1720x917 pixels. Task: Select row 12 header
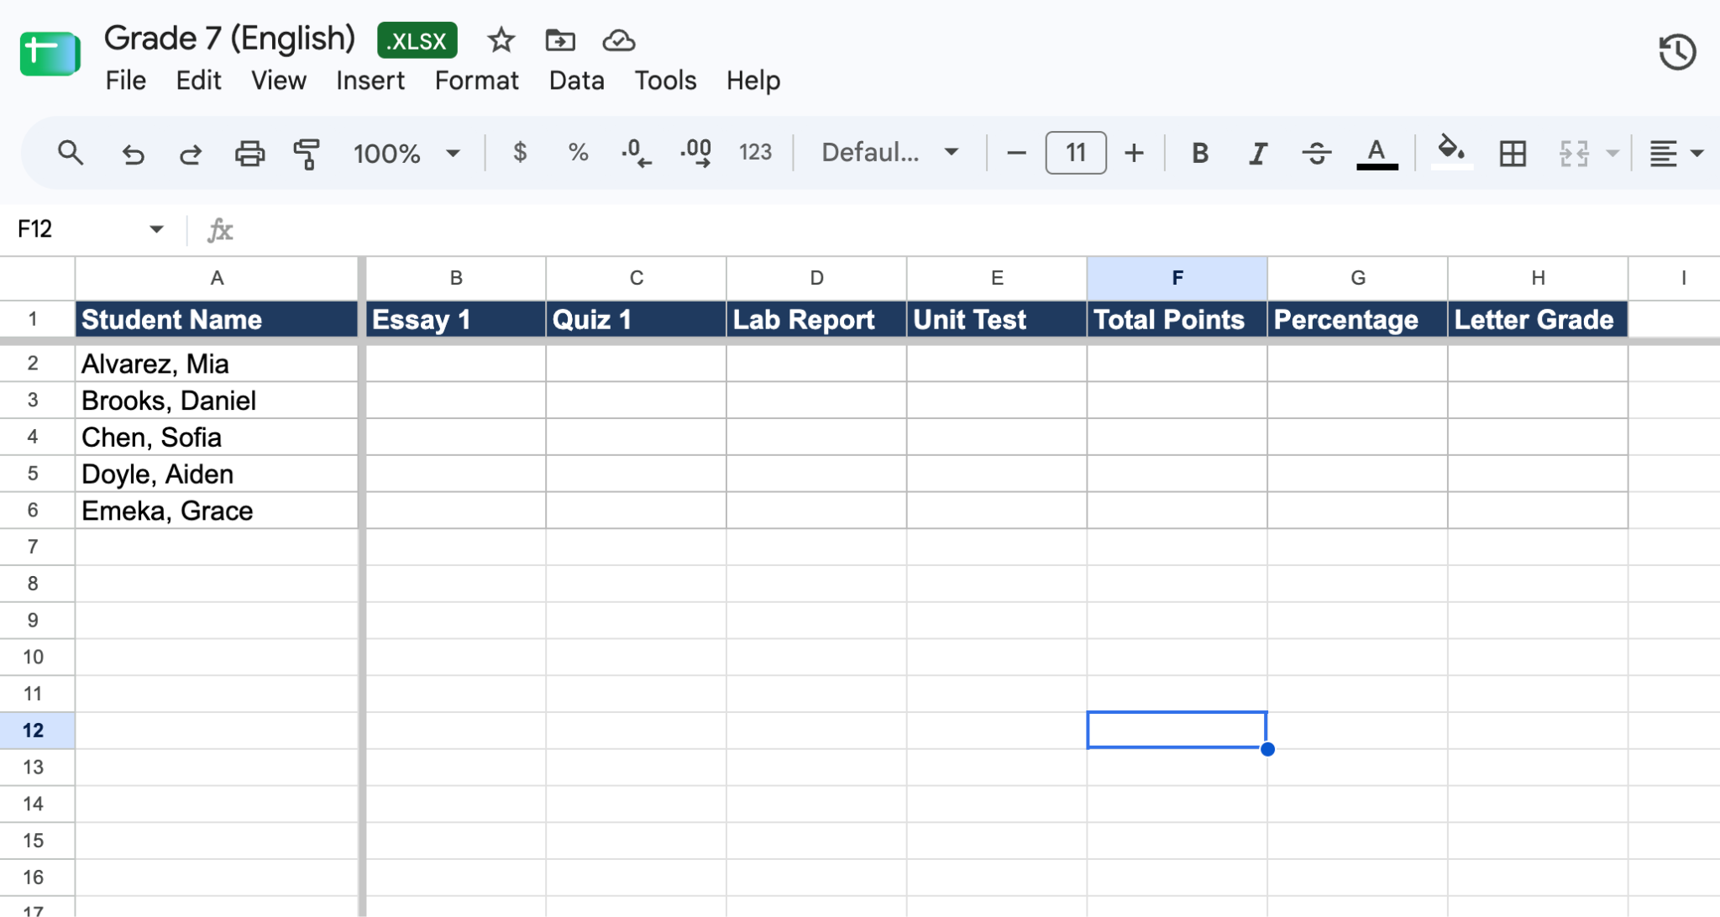pos(37,731)
